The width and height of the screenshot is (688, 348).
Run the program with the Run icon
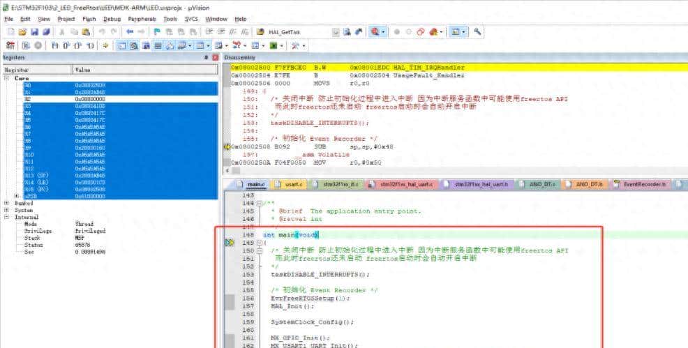(x=27, y=45)
